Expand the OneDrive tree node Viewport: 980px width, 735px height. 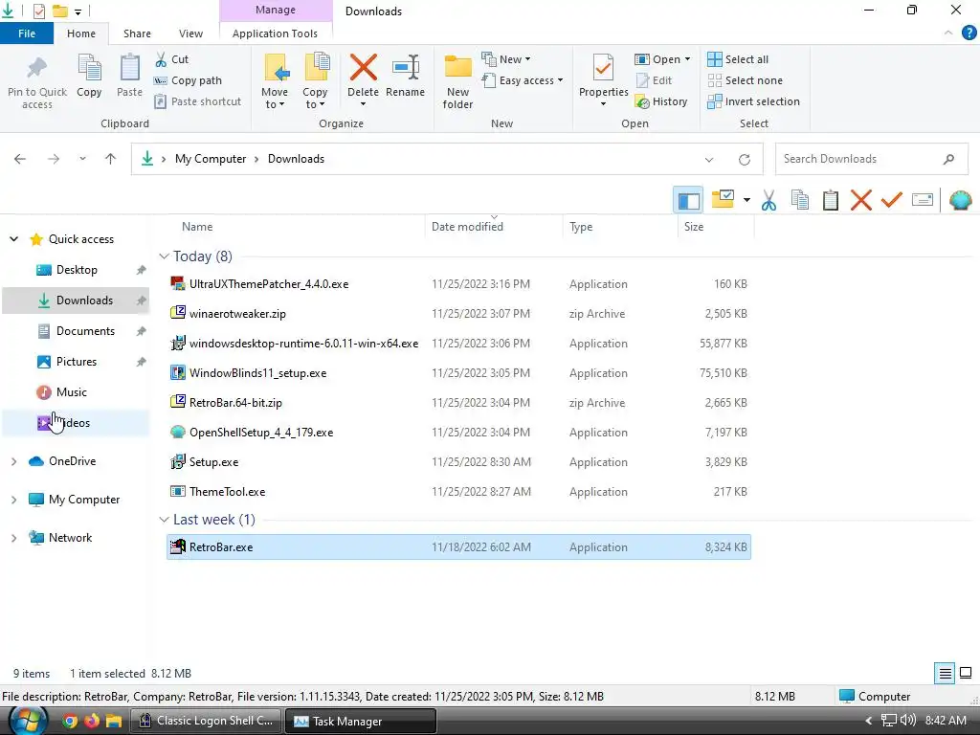(x=13, y=461)
